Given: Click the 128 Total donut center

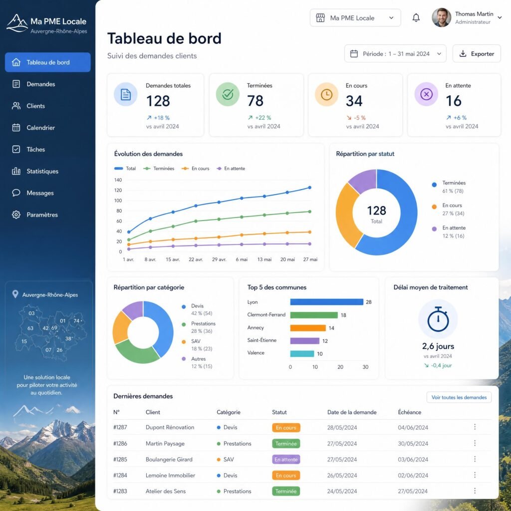Looking at the screenshot, I should click(x=376, y=214).
